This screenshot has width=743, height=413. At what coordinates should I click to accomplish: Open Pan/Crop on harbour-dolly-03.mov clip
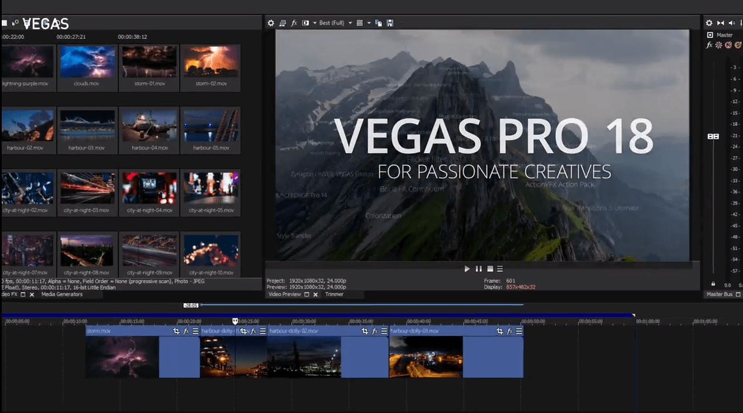500,331
